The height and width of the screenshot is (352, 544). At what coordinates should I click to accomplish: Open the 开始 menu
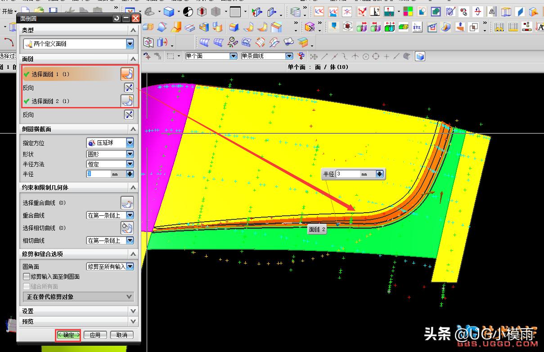click(9, 11)
